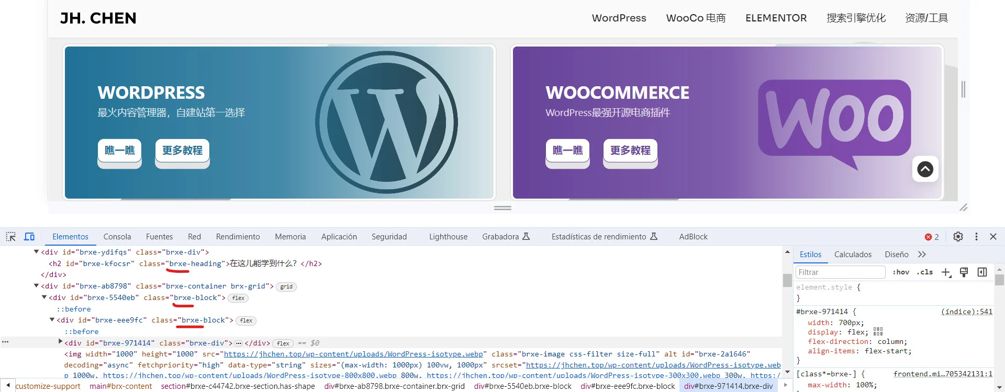Screen dimensions: 1005x392
Task: Open the Seguridad tab
Action: (389, 237)
